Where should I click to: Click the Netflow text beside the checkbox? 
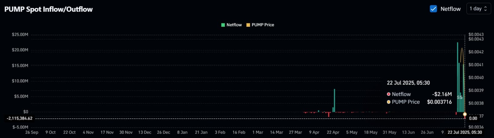click(450, 9)
